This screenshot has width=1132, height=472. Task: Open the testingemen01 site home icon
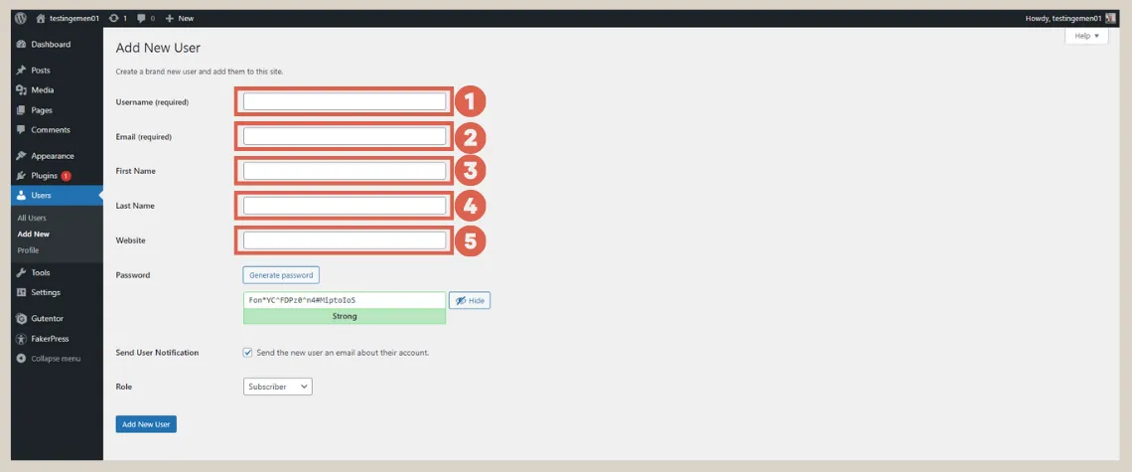pos(41,18)
